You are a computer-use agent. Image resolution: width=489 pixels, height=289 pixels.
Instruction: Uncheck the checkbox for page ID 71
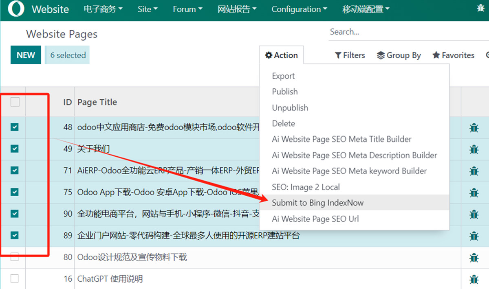[x=15, y=170]
